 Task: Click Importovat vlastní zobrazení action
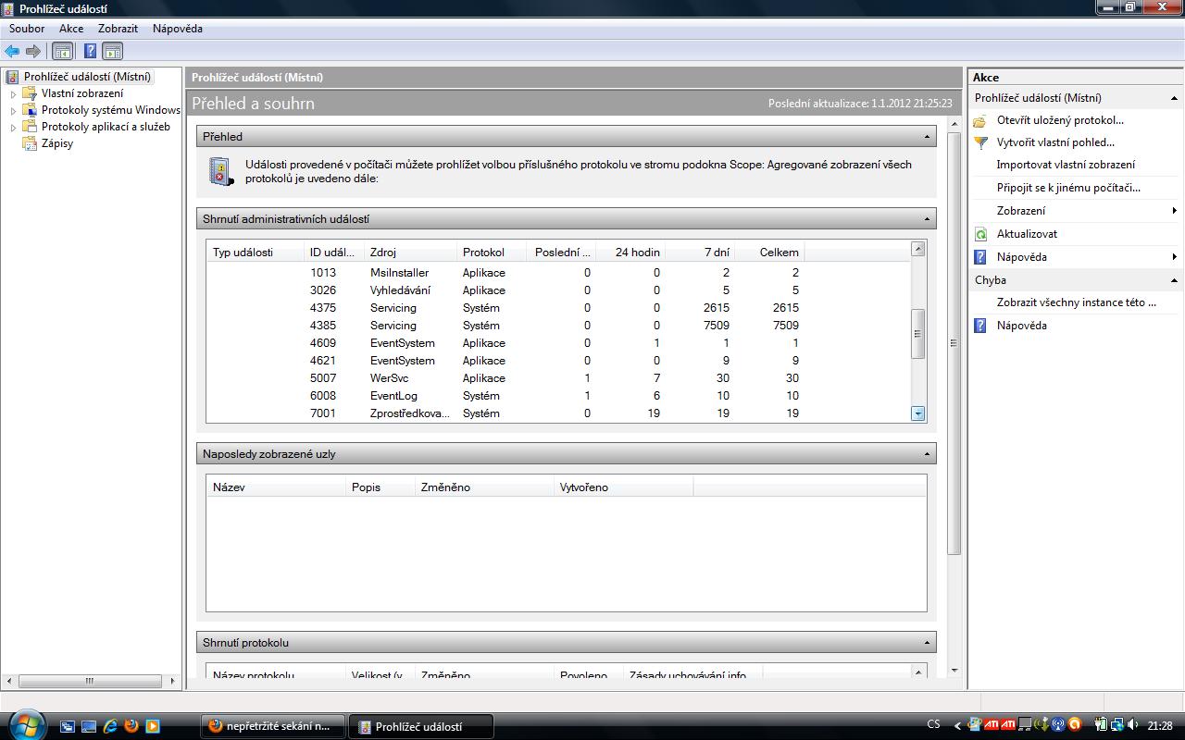1065,165
